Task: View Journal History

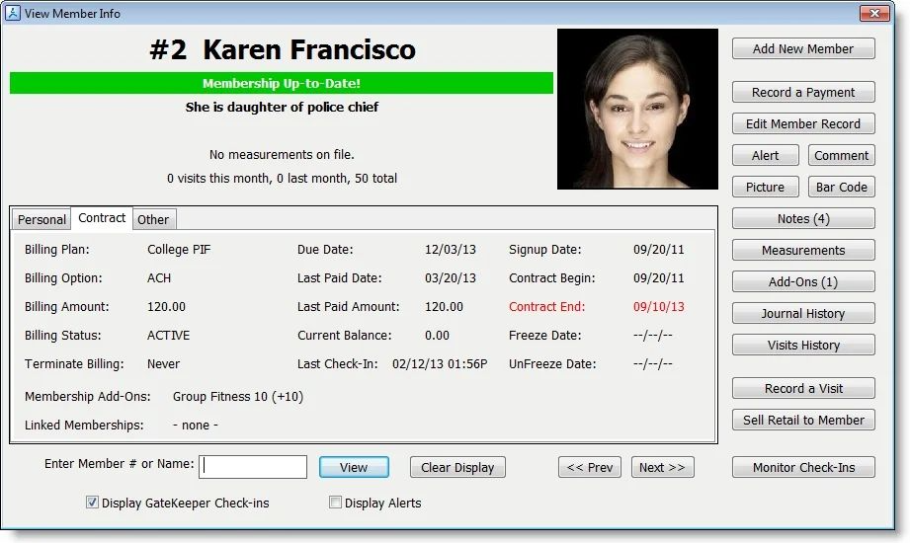Action: [803, 313]
